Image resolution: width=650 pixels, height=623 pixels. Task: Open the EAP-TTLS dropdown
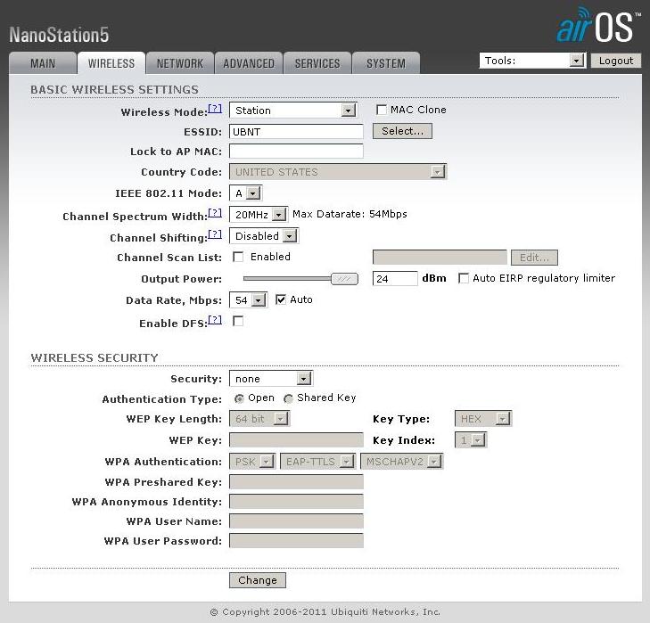[x=317, y=462]
